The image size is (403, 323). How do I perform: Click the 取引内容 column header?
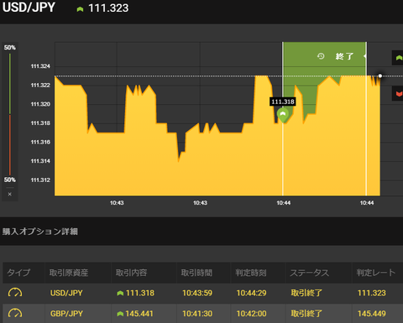coord(132,273)
